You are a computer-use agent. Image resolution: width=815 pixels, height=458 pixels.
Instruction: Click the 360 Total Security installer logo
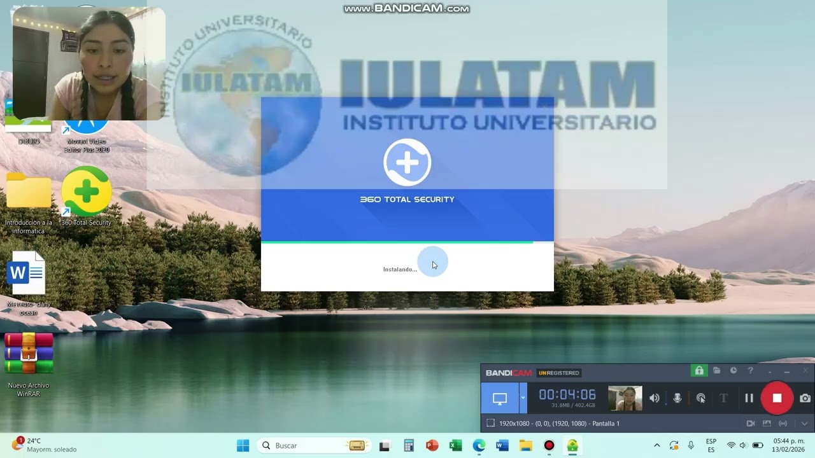pyautogui.click(x=407, y=162)
